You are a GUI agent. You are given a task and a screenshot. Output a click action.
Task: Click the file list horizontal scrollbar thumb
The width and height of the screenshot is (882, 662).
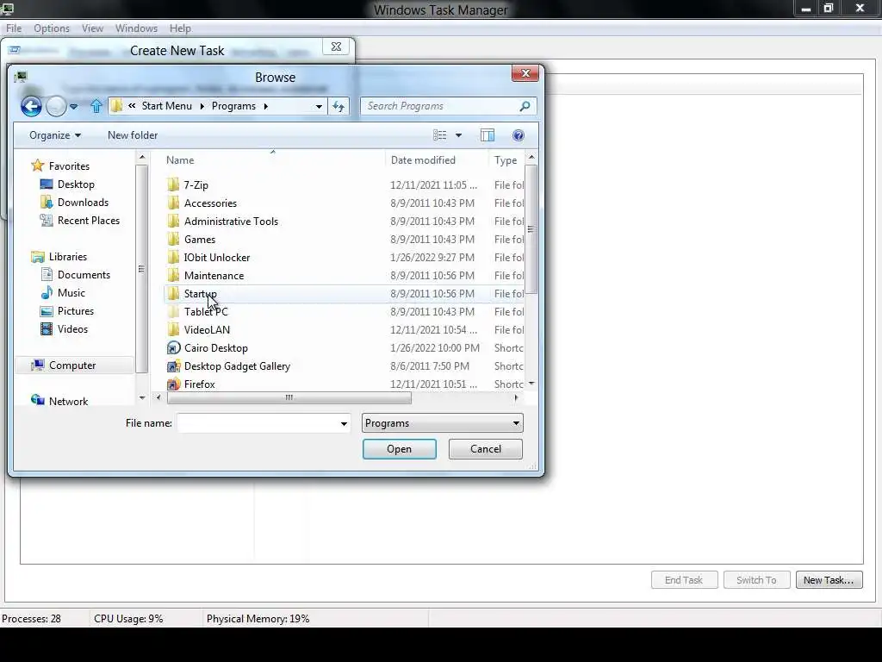pyautogui.click(x=289, y=397)
